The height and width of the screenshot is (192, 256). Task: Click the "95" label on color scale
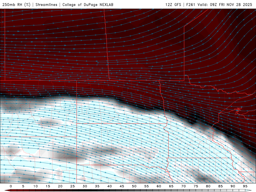click(x=245, y=186)
